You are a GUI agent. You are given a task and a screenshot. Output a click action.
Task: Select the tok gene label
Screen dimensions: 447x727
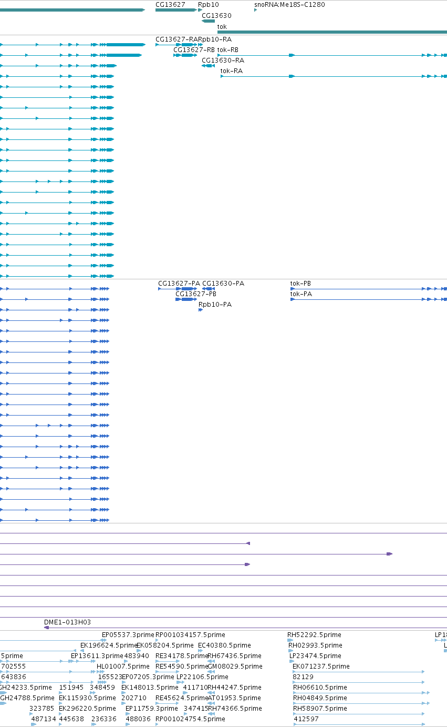point(222,26)
